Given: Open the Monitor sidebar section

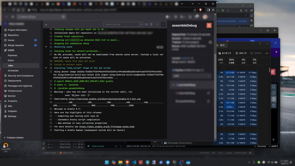Looking at the screenshot, I should pyautogui.click(x=10, y=96).
